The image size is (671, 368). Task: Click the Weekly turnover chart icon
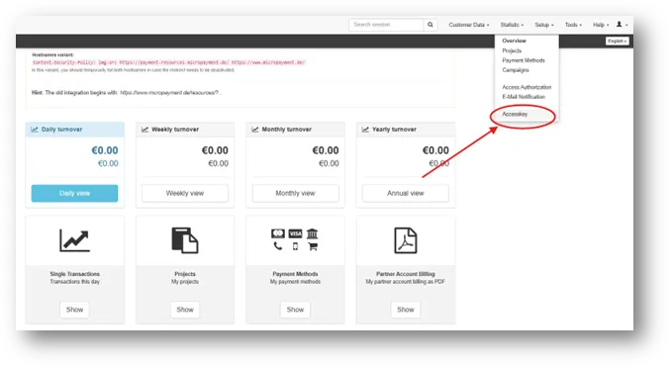145,130
